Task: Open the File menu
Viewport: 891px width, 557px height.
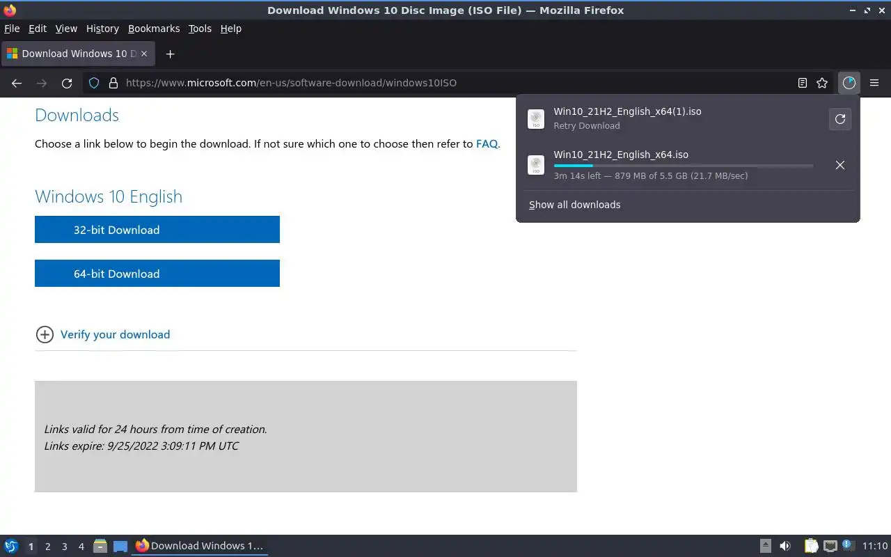Action: pyautogui.click(x=12, y=29)
